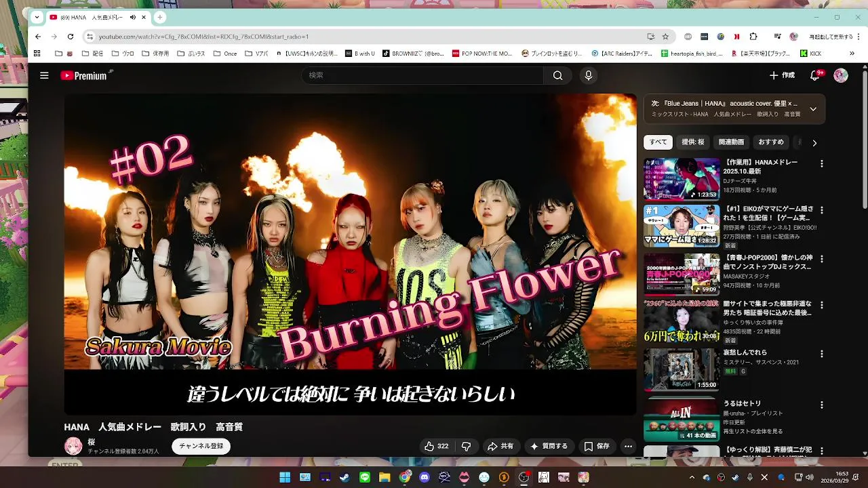Open 【作業用】HANAメドレー video thumbnail

tap(682, 179)
